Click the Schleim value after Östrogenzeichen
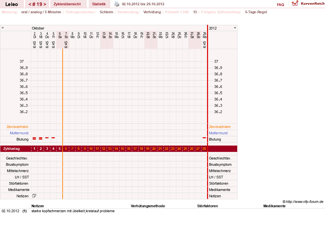The image size is (325, 252). 106,12
